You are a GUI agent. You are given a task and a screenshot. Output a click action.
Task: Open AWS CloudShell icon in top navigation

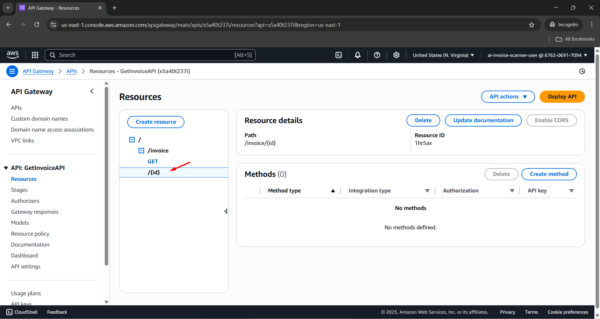click(339, 55)
